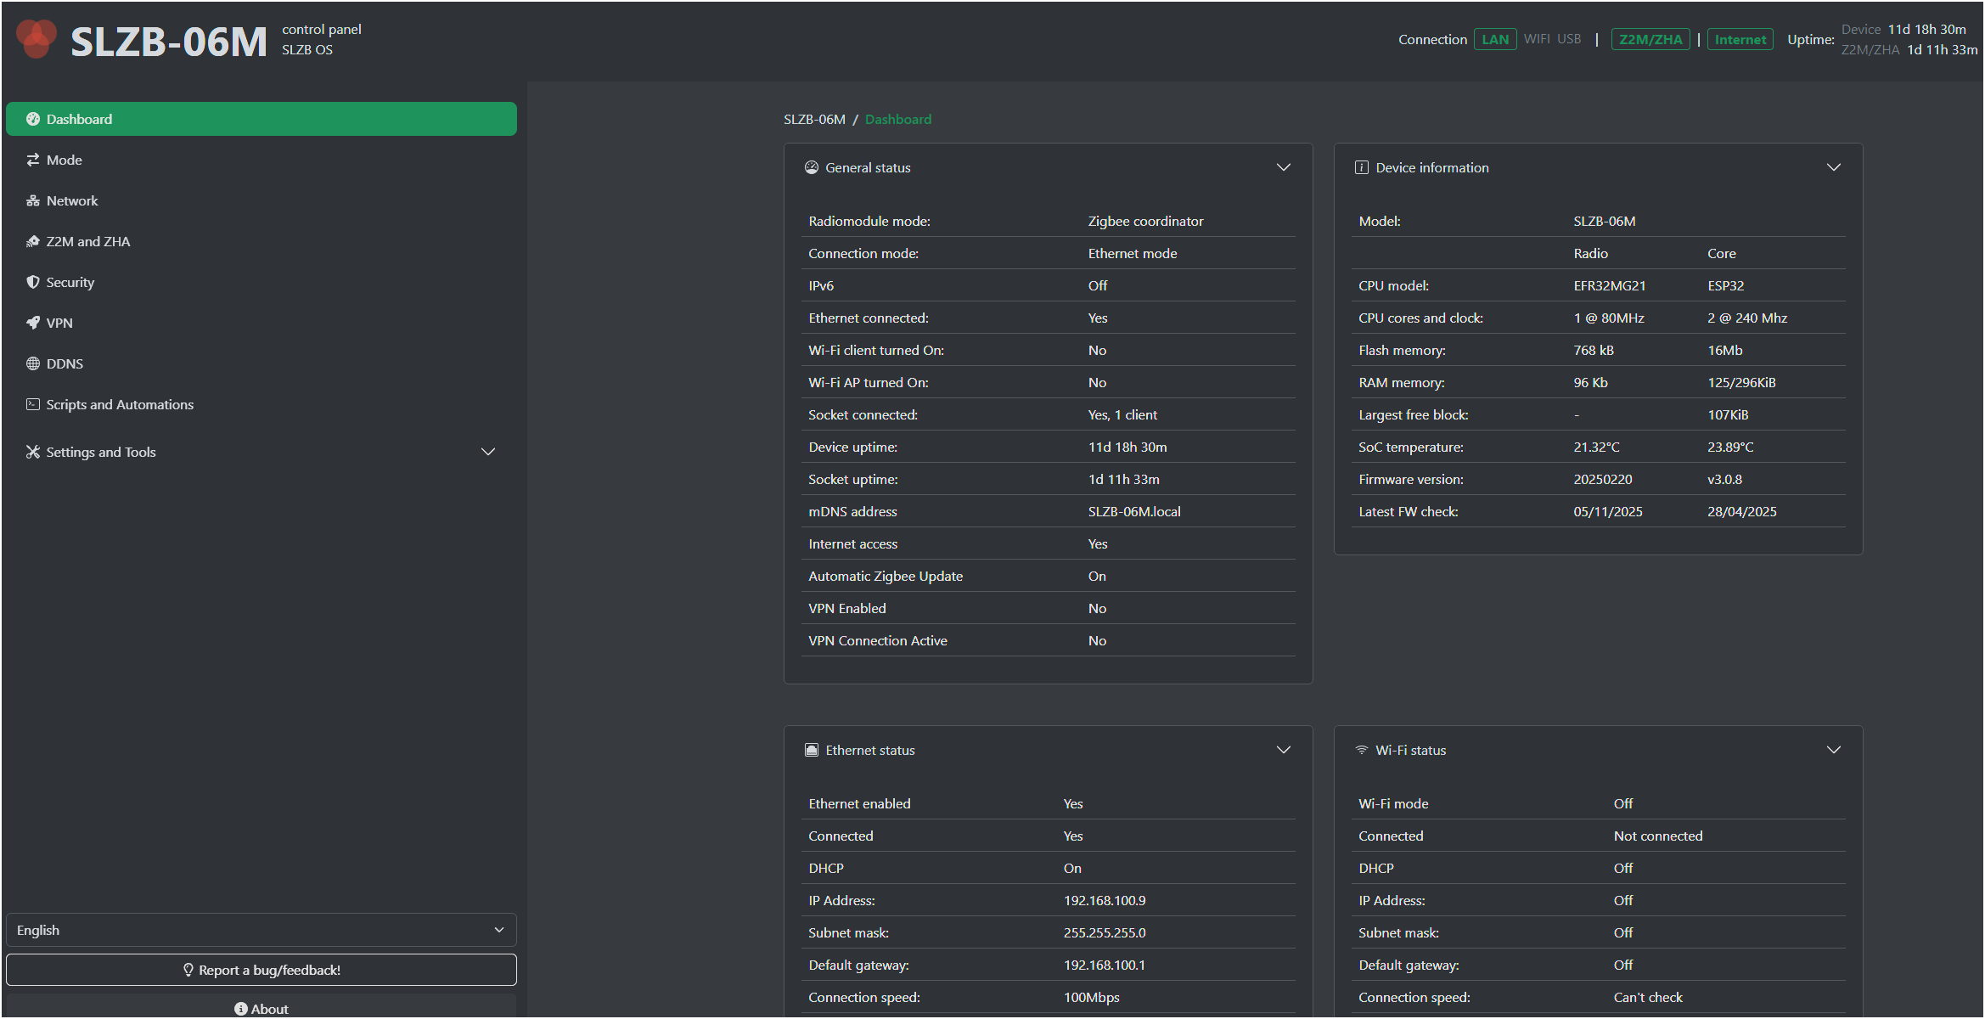Click the VPN rocket icon

(33, 323)
